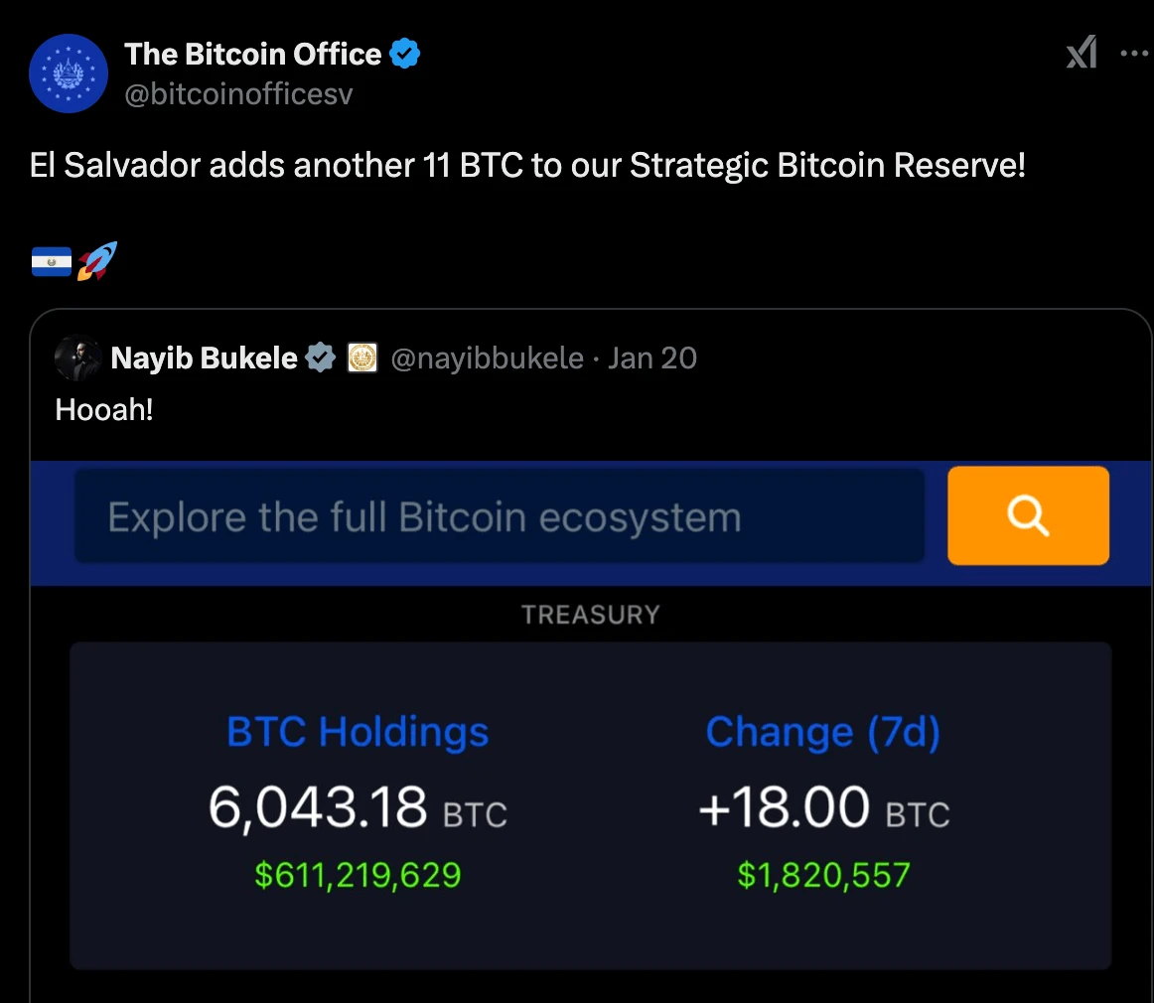Click the Change (7d) heading
This screenshot has height=1003, width=1154.
pyautogui.click(x=823, y=732)
